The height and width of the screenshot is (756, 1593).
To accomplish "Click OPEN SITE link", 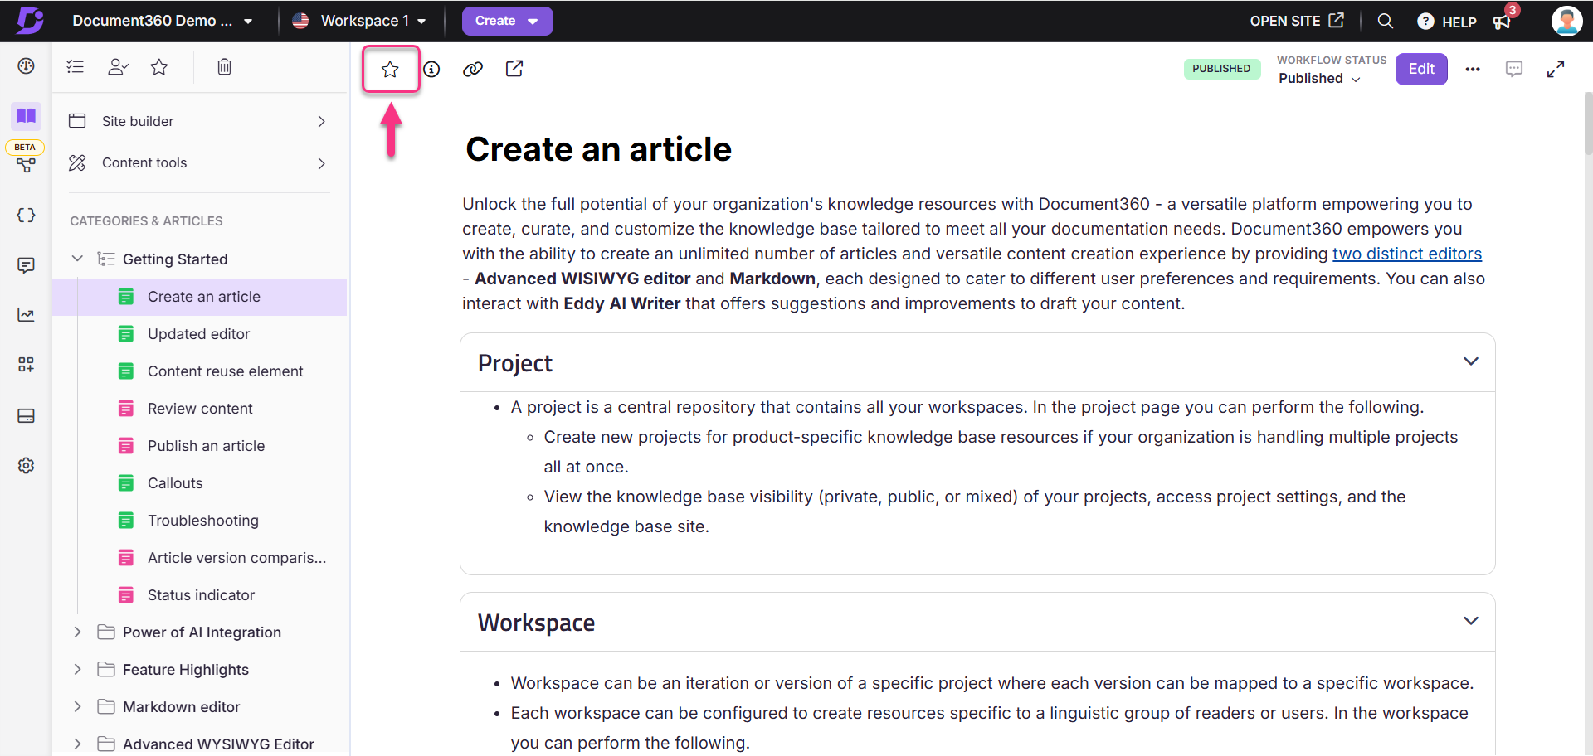I will pyautogui.click(x=1296, y=21).
